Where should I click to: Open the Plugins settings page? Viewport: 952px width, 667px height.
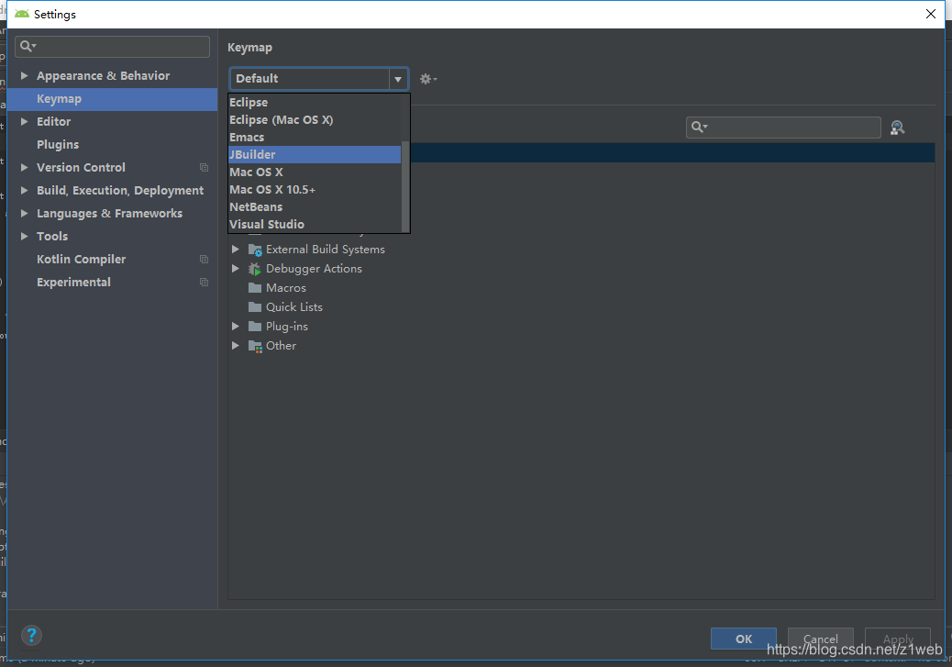point(58,145)
